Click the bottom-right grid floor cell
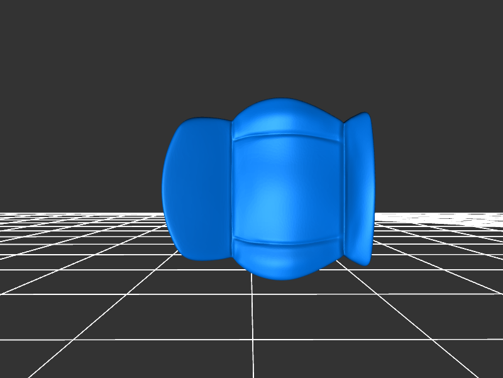Screen dimensions: 503x378 click(x=465, y=359)
